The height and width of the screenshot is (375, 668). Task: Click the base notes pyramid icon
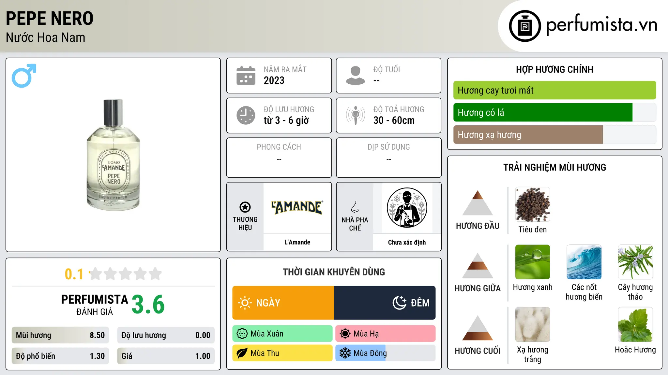pyautogui.click(x=478, y=328)
